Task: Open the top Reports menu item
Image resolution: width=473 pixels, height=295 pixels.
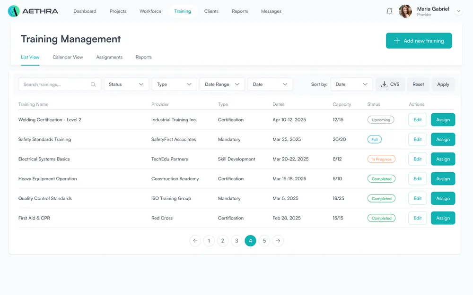Action: (x=240, y=11)
